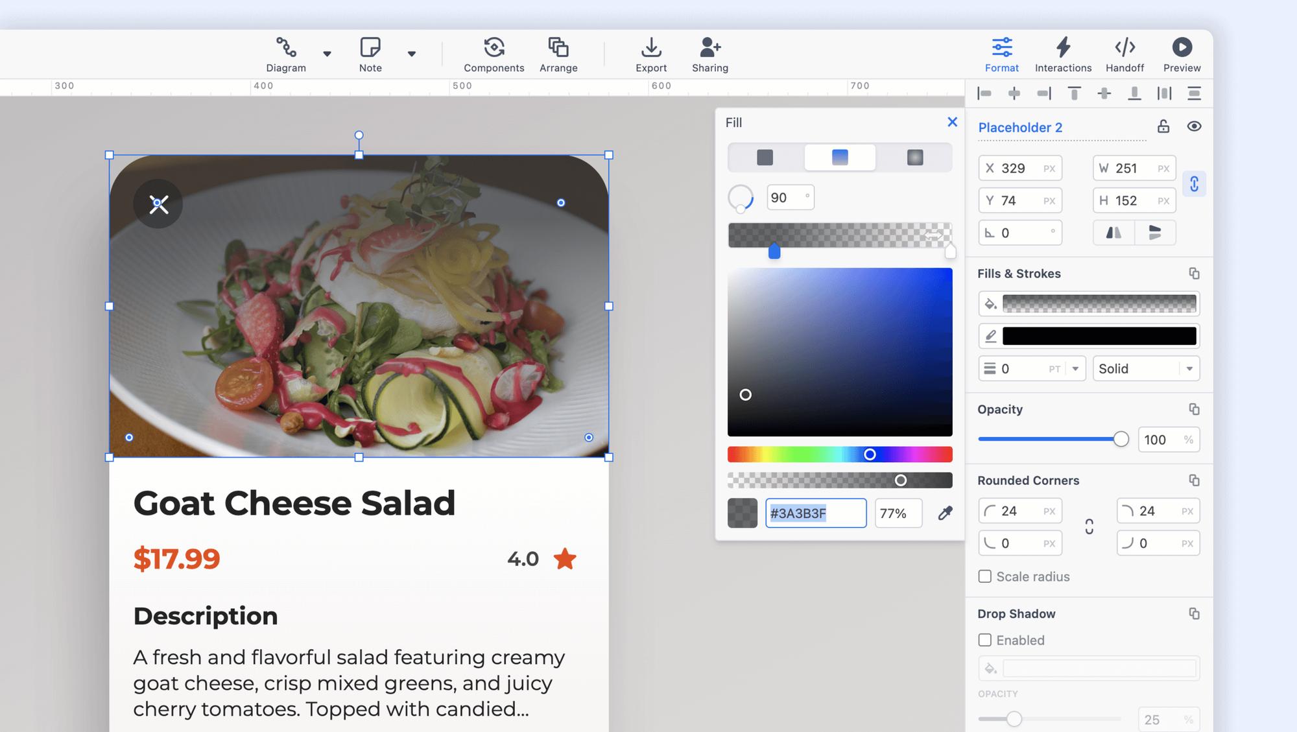The width and height of the screenshot is (1297, 732).
Task: Align selected element to the left edge
Action: [985, 93]
